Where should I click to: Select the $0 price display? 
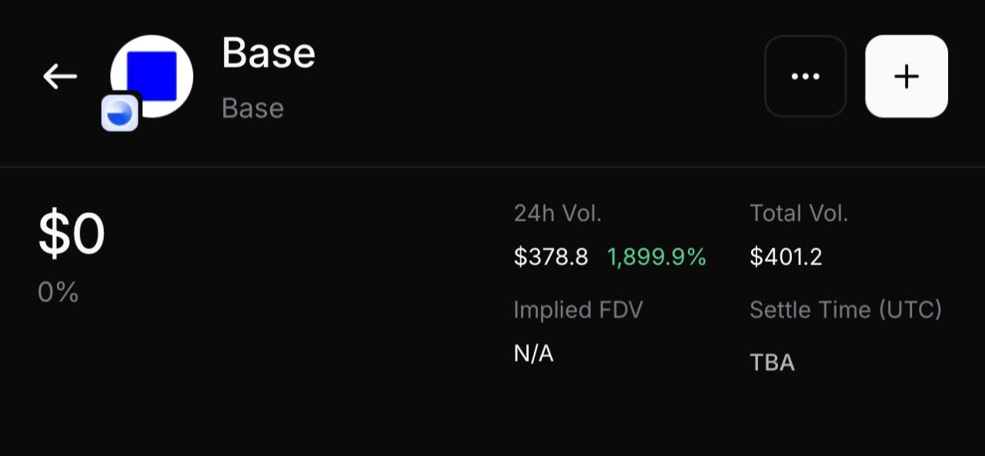[x=72, y=235]
